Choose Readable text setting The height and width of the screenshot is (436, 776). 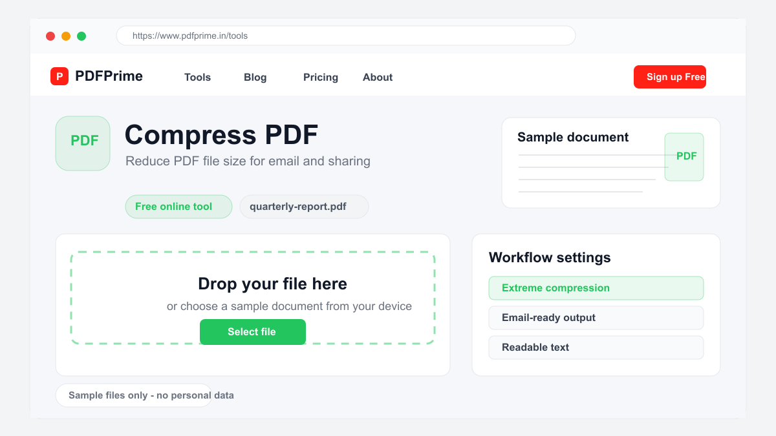[x=596, y=348]
